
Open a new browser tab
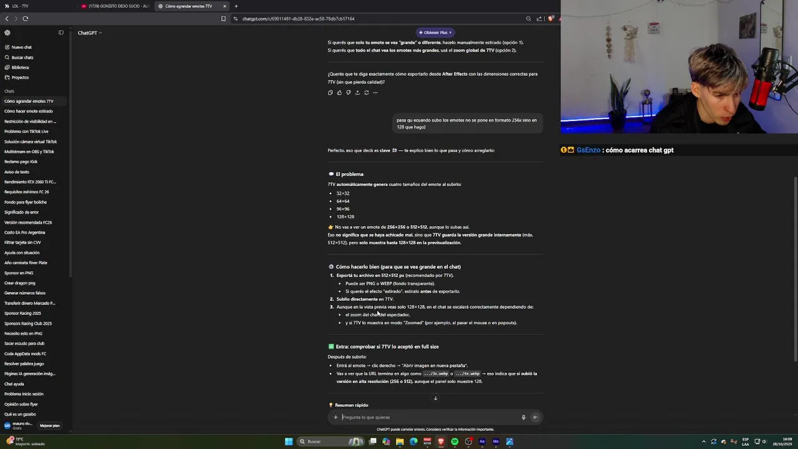pos(236,6)
